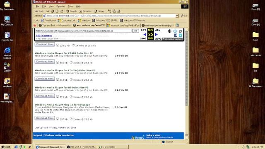Screen dimensions: 265x149
Task: Open the Favorites menu
Action: point(60,7)
